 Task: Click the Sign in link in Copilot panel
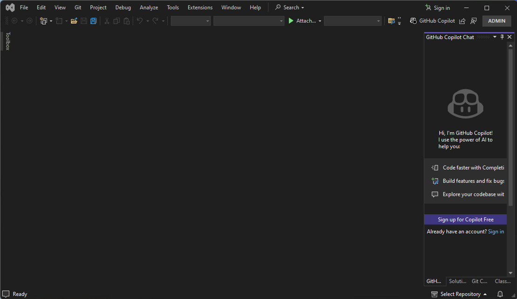[496, 232]
